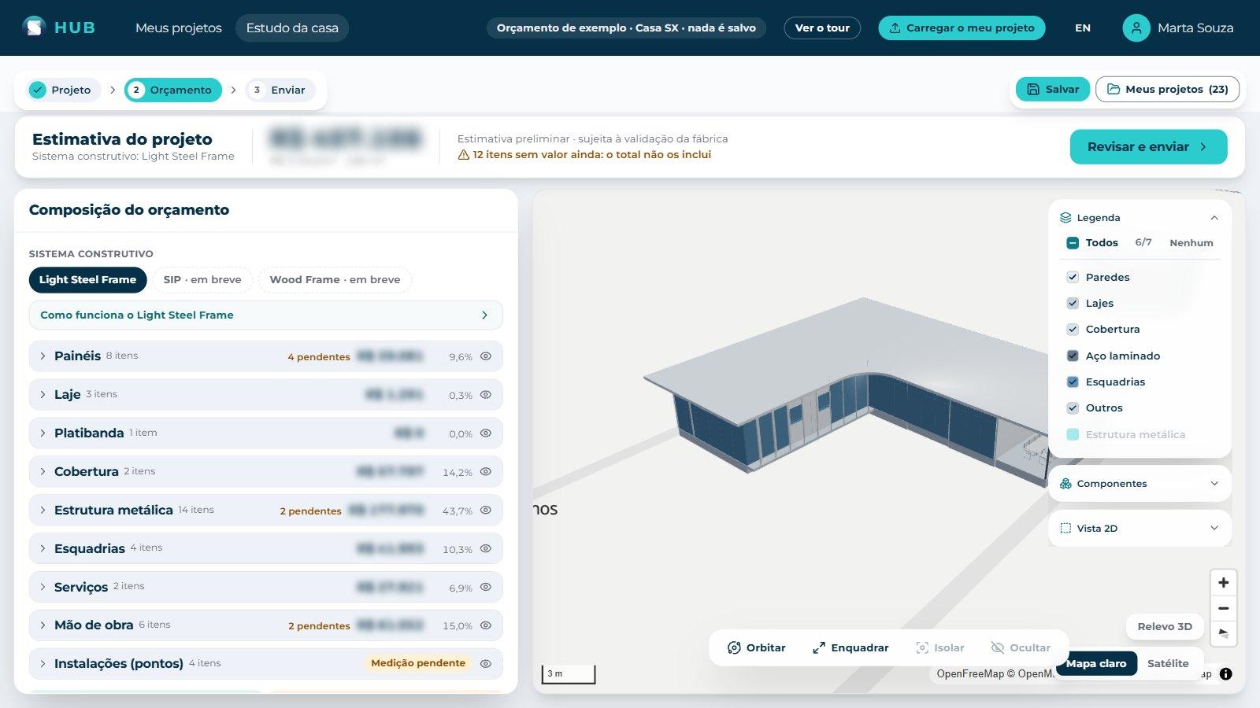Go to step 3 Enviar
Image resolution: width=1260 pixels, height=708 pixels.
click(x=280, y=90)
